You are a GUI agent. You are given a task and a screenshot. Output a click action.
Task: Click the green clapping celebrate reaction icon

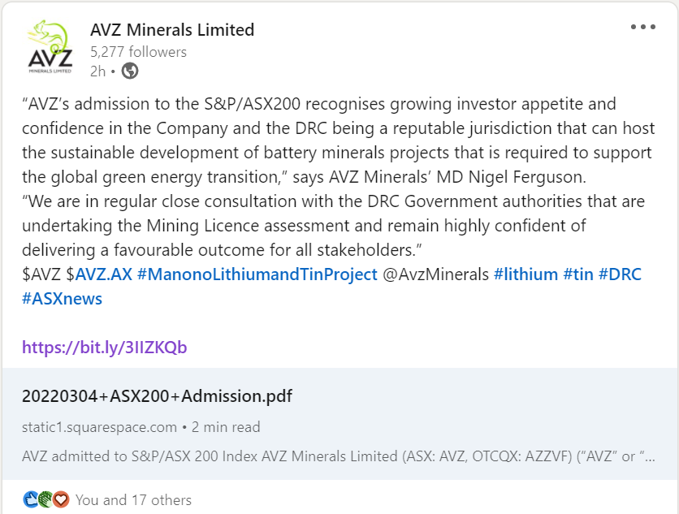pyautogui.click(x=45, y=499)
